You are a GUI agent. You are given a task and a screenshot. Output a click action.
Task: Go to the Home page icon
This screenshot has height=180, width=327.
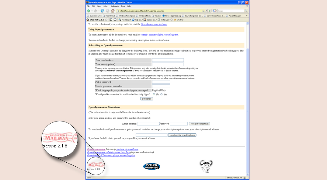pyautogui.click(x=113, y=11)
